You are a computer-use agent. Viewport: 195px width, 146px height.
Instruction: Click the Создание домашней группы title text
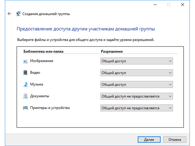[46, 14]
